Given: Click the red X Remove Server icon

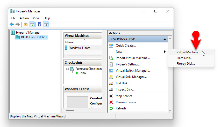Looking at the screenshot, I should (x=111, y=102).
